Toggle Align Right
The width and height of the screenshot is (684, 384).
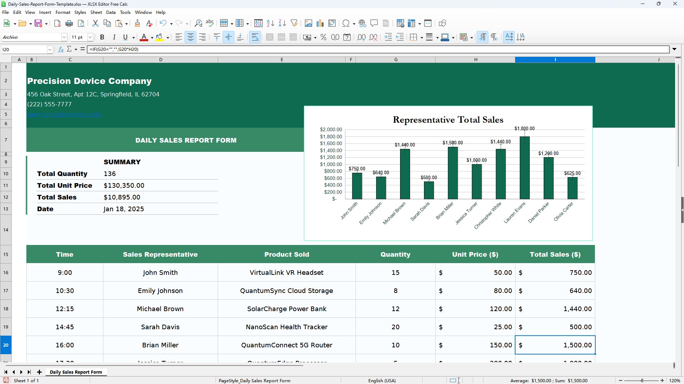[202, 37]
